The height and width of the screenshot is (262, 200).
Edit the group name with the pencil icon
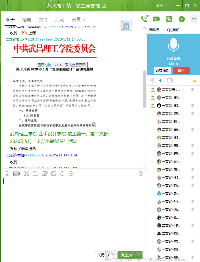tap(104, 6)
